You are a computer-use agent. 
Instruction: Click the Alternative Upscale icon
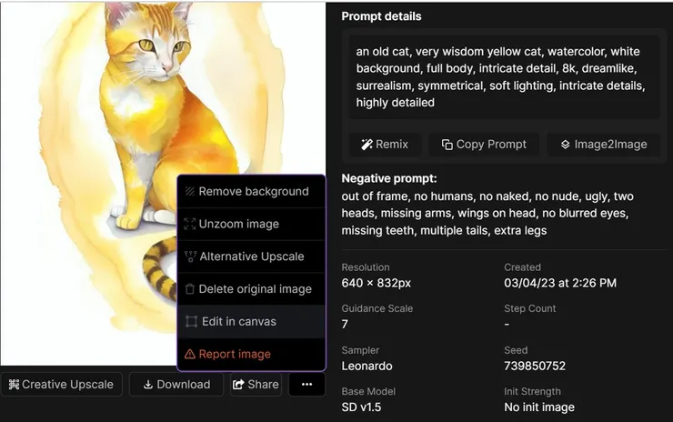tap(190, 256)
